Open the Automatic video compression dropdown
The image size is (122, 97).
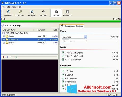click(x=86, y=37)
